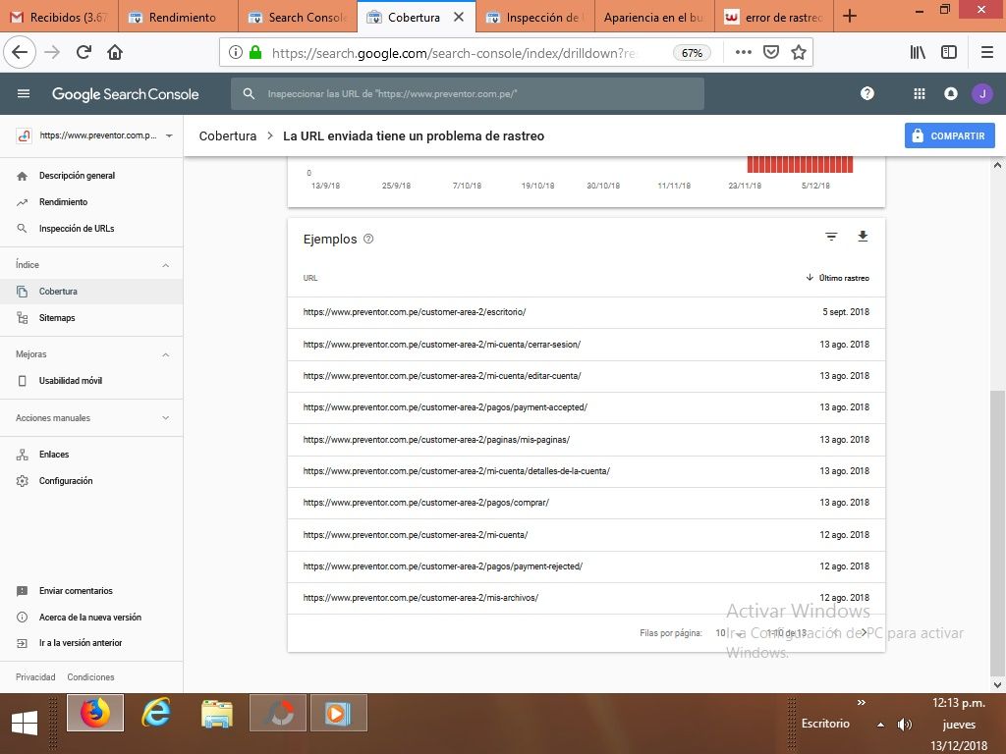
Task: Click the help question mark icon
Action: (x=866, y=93)
